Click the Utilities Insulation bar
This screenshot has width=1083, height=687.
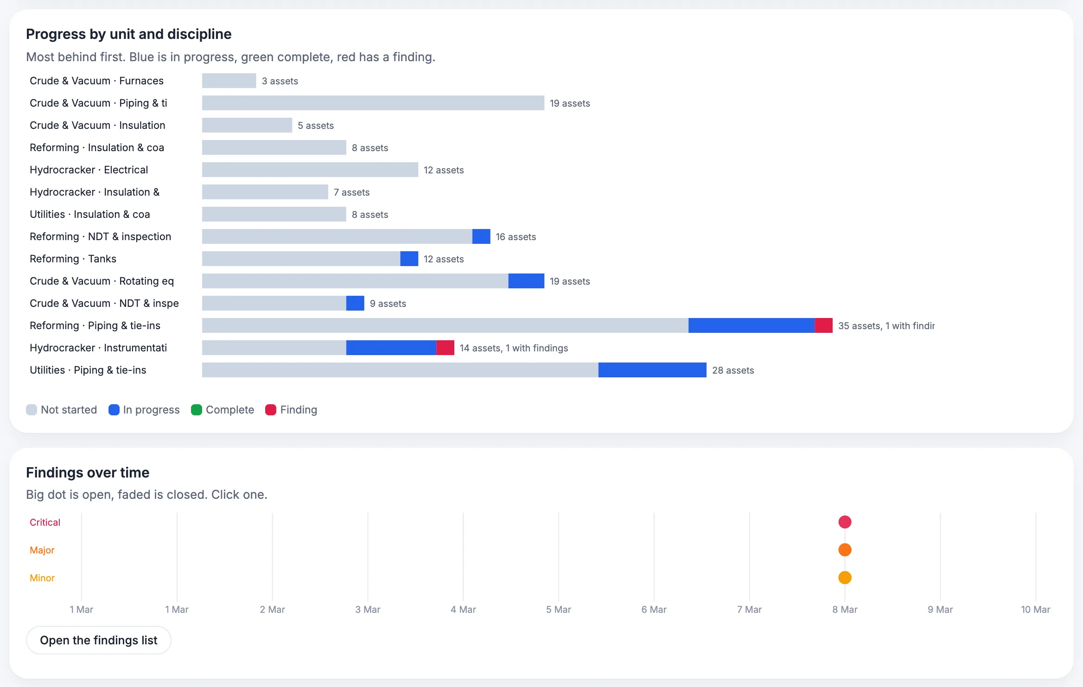tap(274, 214)
